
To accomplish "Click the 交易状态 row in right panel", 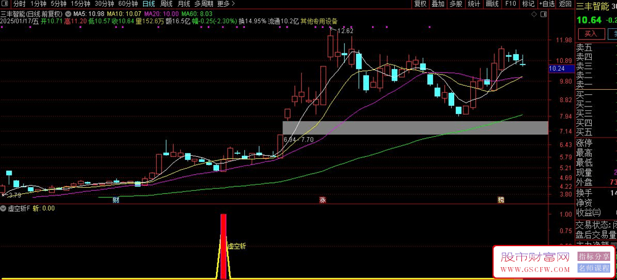I will pos(596,226).
